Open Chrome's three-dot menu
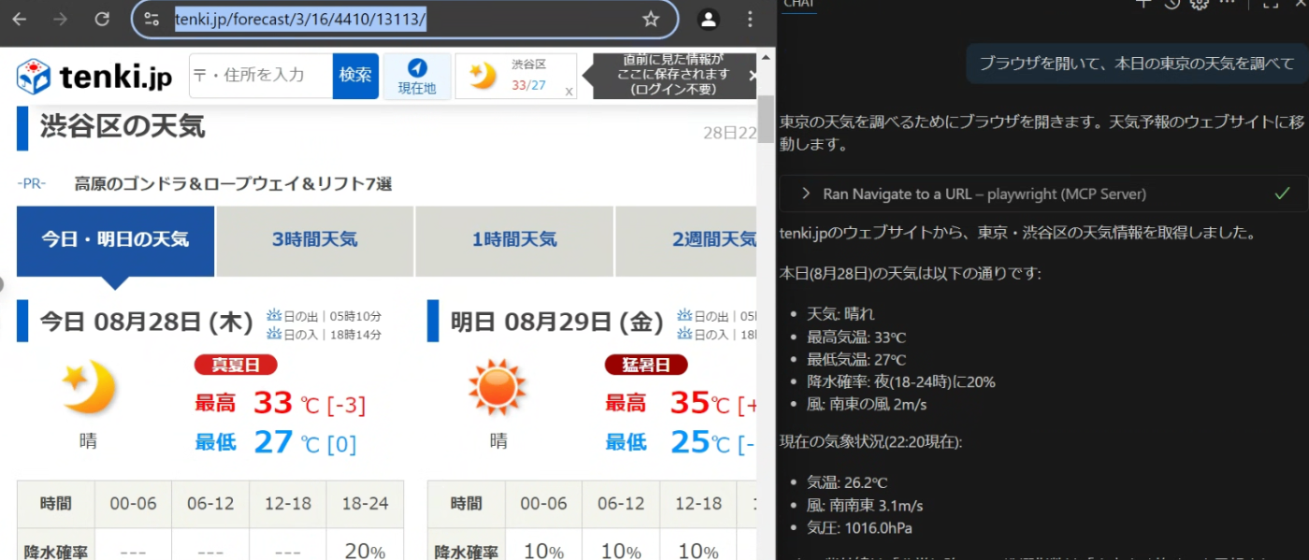Screen dimensions: 1309x560 click(x=750, y=19)
